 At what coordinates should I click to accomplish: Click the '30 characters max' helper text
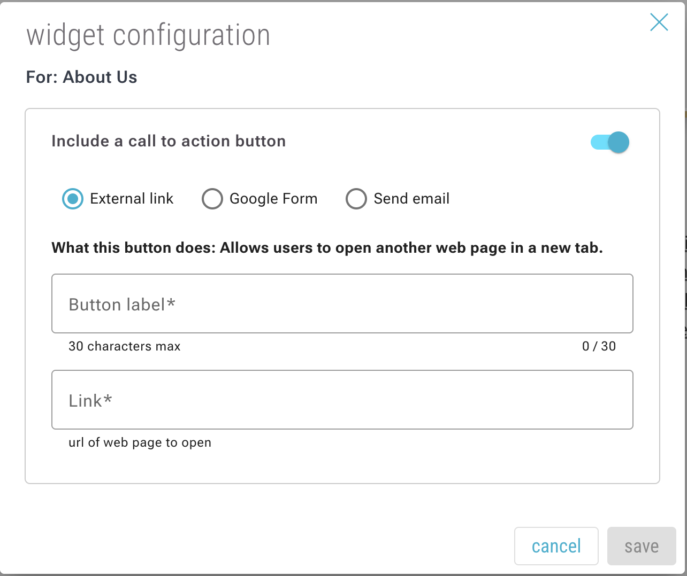(125, 346)
